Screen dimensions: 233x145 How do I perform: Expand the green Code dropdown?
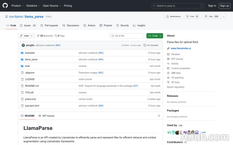tap(154, 36)
